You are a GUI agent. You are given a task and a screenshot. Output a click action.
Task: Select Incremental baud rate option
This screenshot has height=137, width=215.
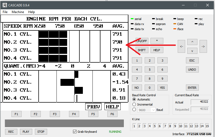click(x=134, y=104)
